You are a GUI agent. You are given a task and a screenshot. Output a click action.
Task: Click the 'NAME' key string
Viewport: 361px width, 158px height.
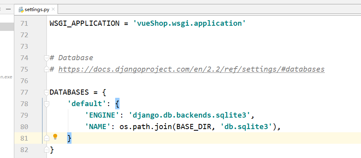coord(98,127)
